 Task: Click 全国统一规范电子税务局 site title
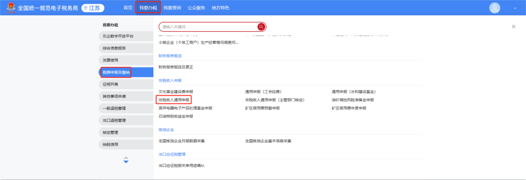coord(48,8)
